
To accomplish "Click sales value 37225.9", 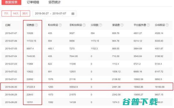I will tap(31, 87).
